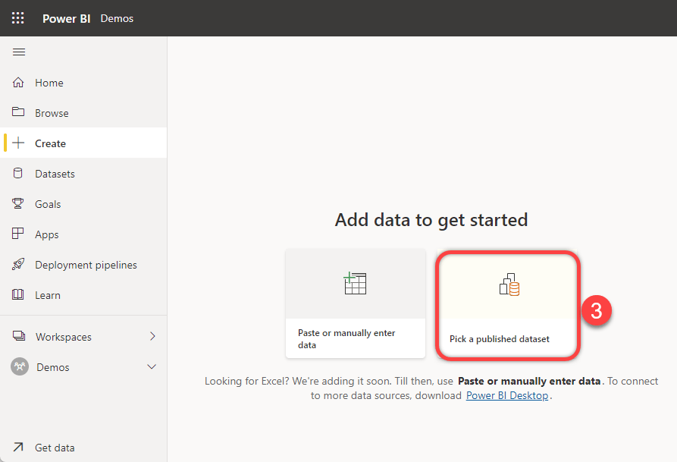Open the Learn section
677x462 pixels.
coord(83,295)
